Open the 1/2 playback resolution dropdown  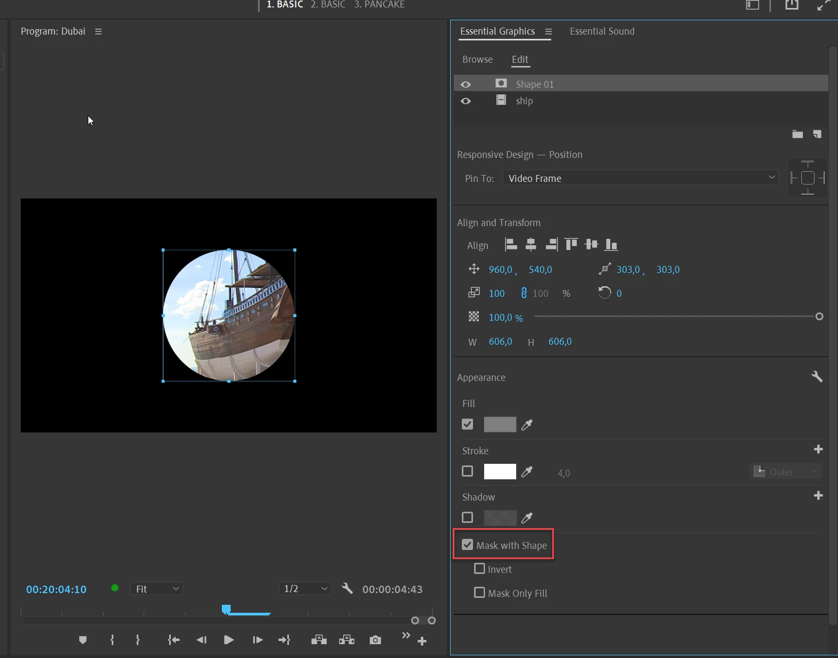click(x=305, y=589)
